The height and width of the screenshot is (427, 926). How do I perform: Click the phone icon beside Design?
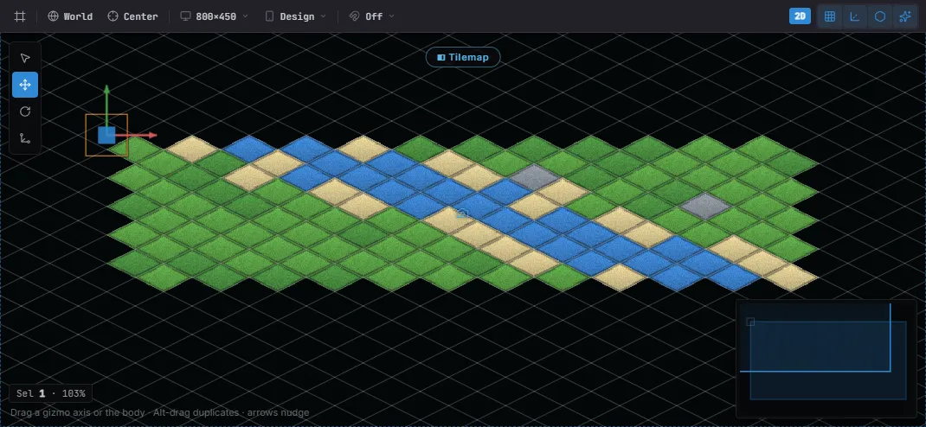pyautogui.click(x=269, y=16)
